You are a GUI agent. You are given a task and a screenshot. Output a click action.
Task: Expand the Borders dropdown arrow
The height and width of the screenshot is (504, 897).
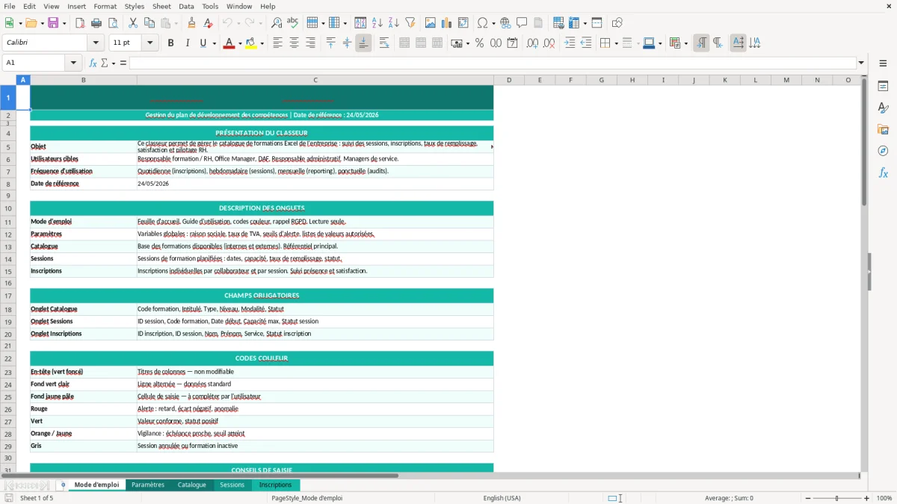pos(615,43)
